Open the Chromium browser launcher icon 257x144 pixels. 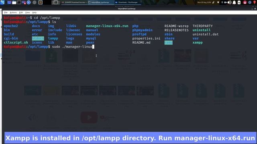coord(29,2)
